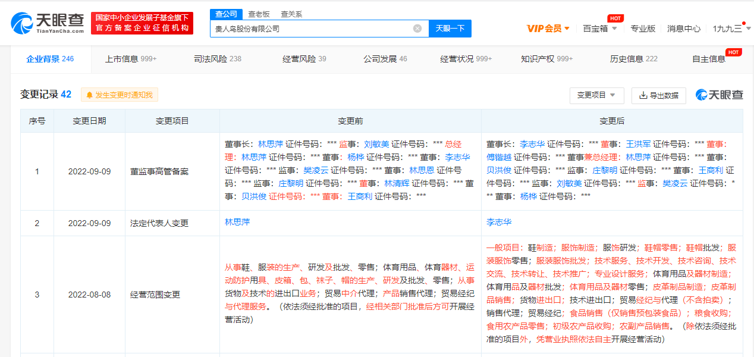Open the 专业版 link
This screenshot has height=357, width=754.
point(642,28)
